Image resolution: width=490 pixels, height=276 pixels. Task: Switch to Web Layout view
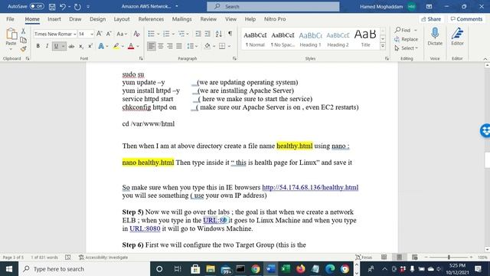pos(415,258)
